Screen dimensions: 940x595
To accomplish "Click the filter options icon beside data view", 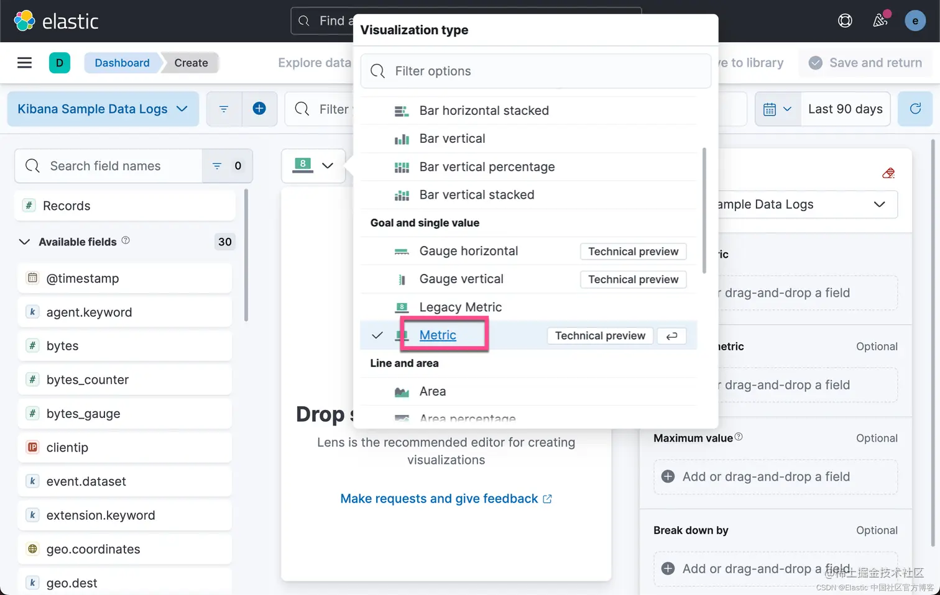I will coord(224,109).
